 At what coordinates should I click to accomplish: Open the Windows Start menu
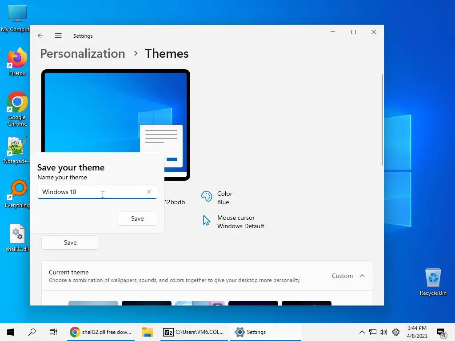pyautogui.click(x=11, y=332)
